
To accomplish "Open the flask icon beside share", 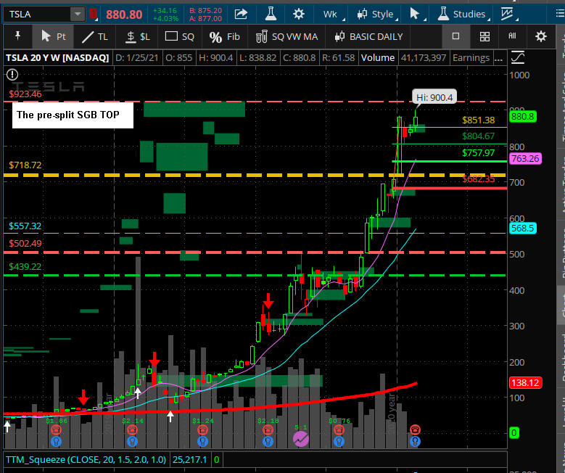I will coord(271,14).
